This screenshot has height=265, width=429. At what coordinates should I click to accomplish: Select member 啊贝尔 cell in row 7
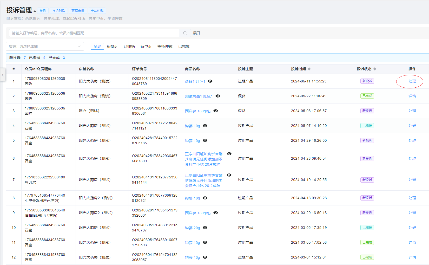point(45,180)
